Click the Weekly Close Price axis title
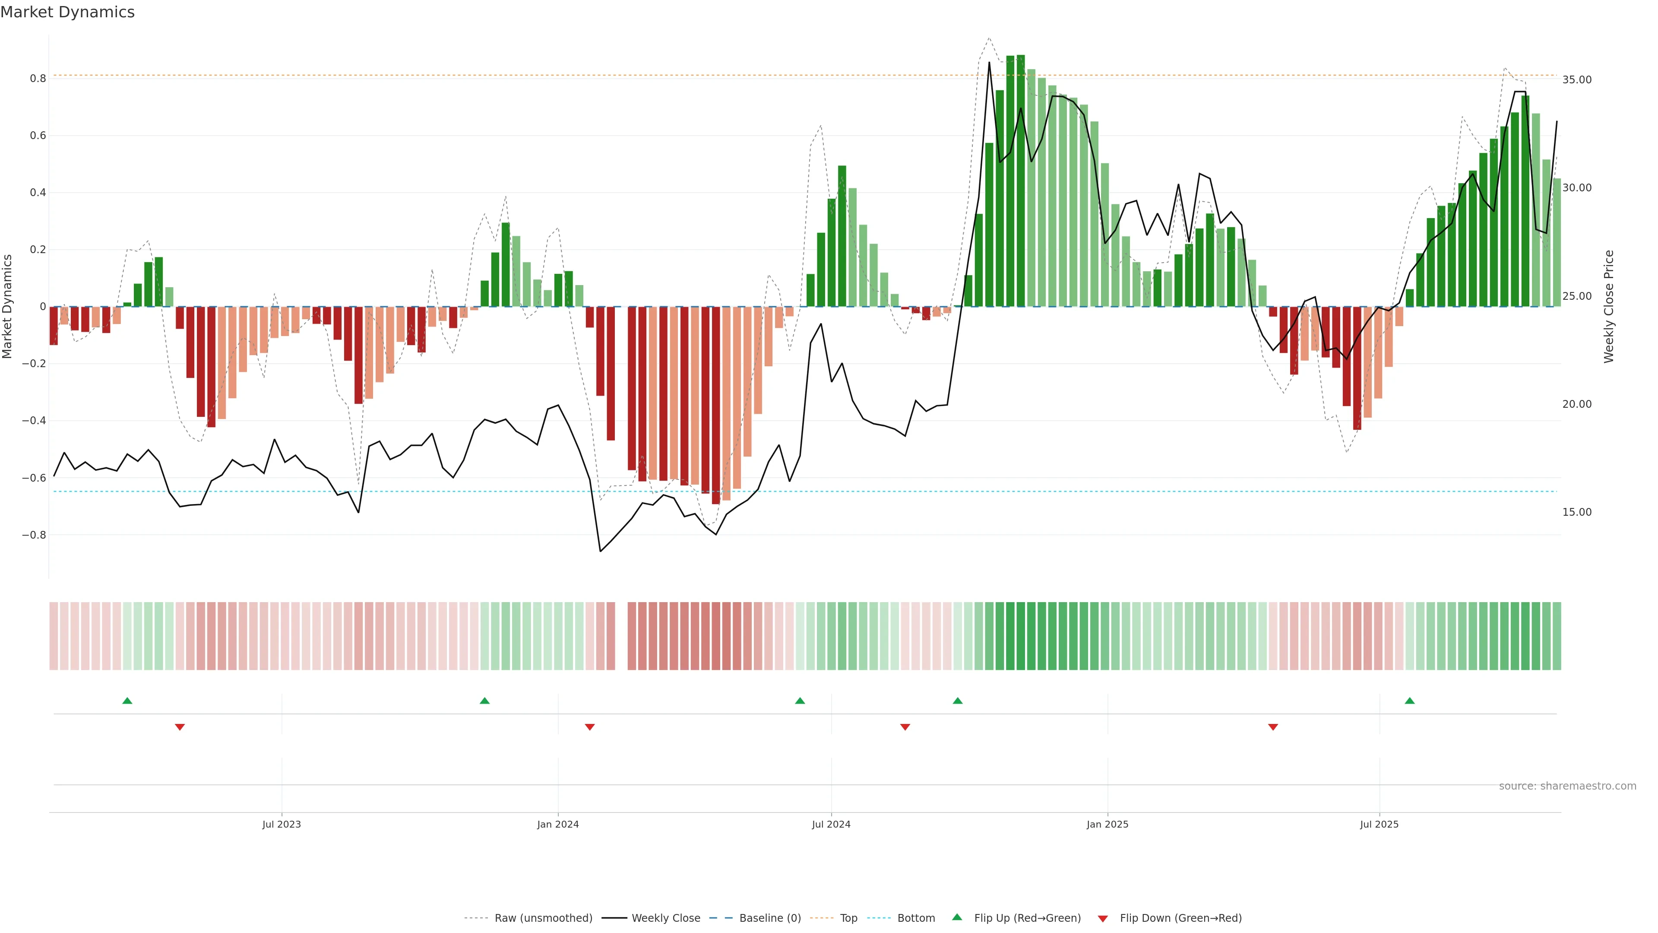The width and height of the screenshot is (1658, 933). coord(1608,307)
